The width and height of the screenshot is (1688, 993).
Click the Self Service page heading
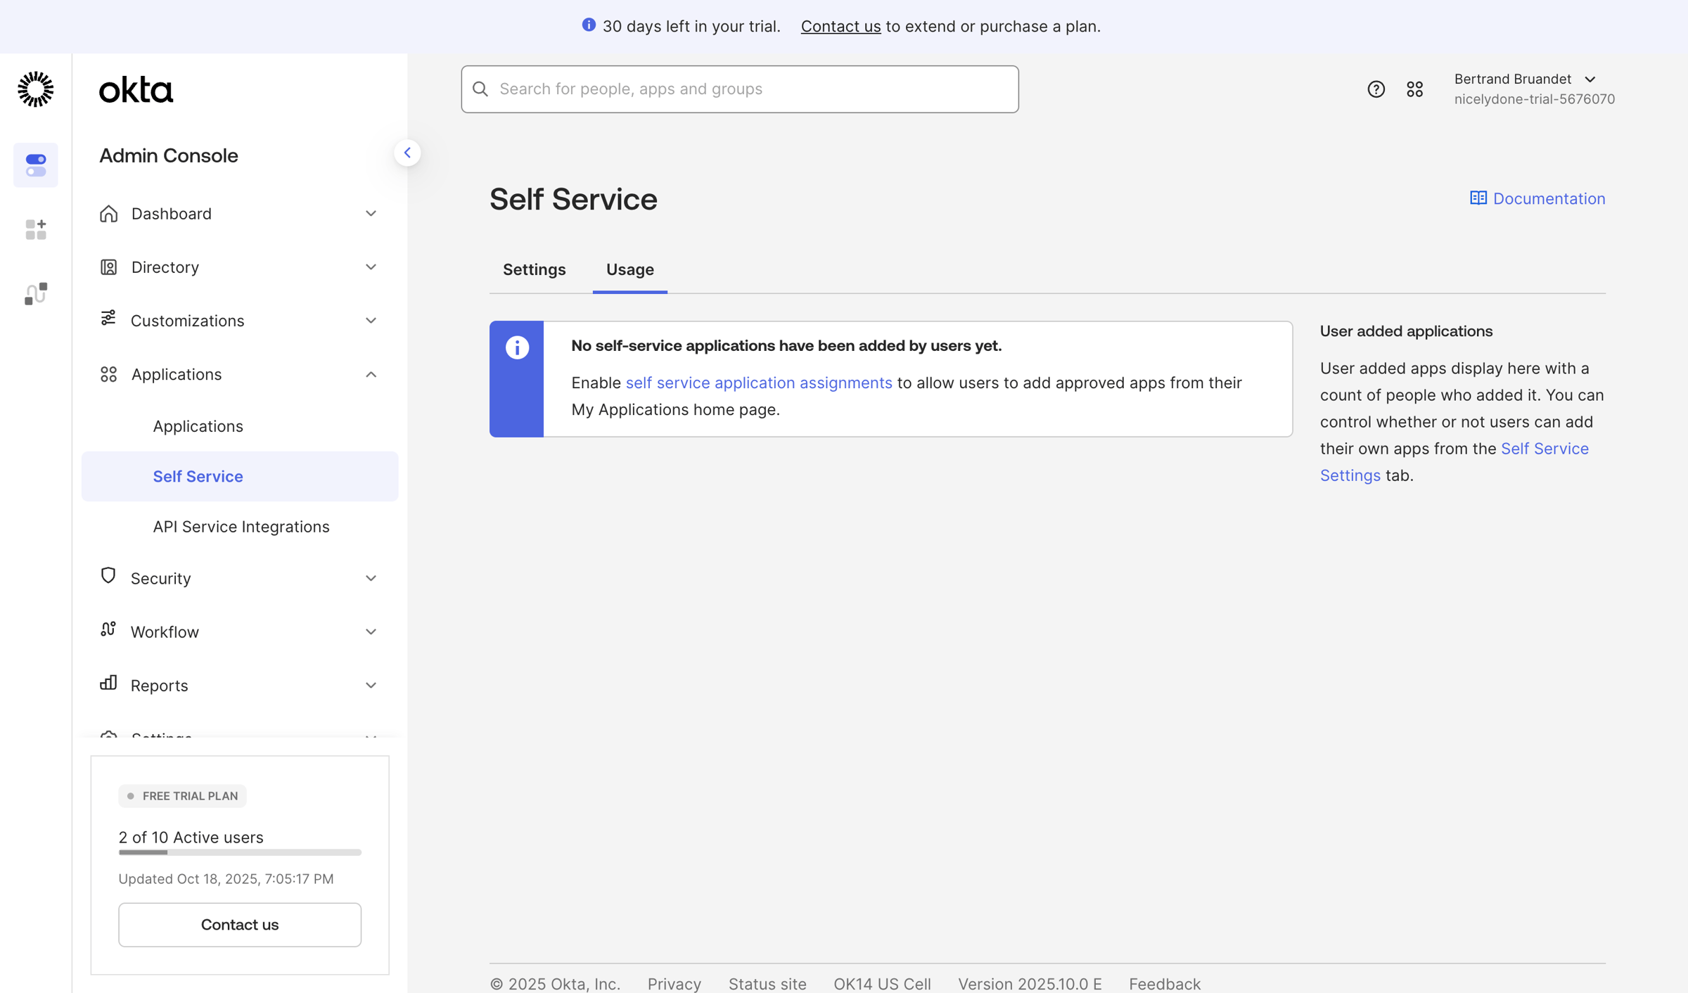coord(573,199)
